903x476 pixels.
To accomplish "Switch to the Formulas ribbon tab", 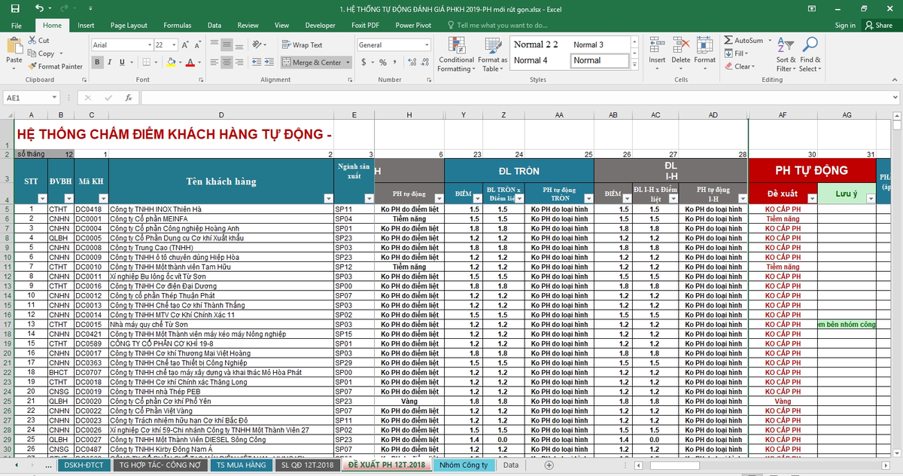I will 178,25.
